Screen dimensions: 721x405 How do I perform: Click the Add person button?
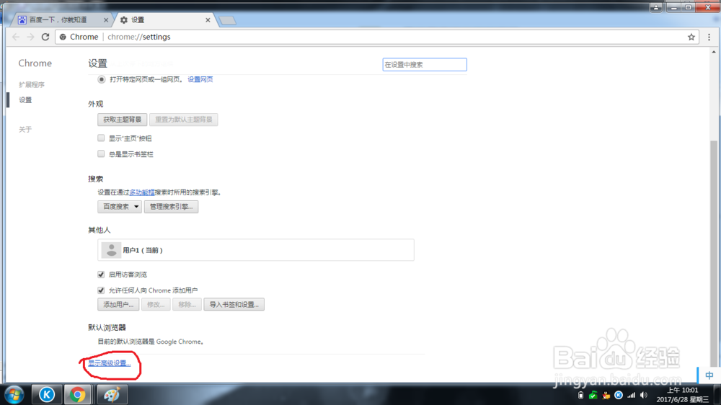[x=118, y=304]
